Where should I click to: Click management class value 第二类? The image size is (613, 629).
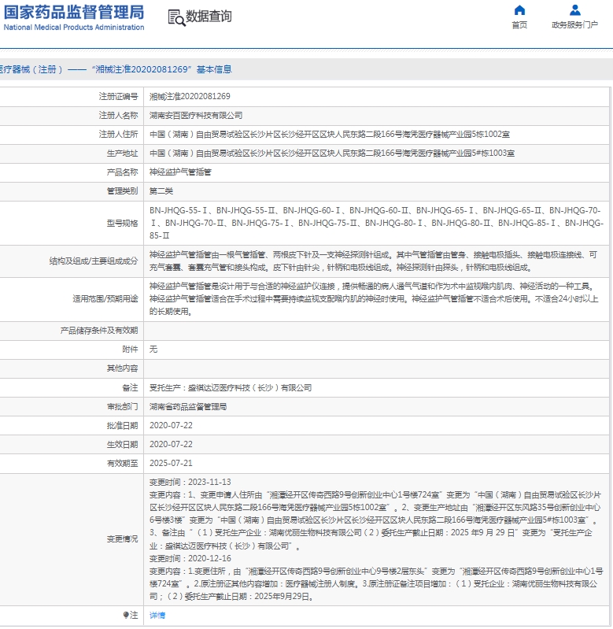[x=161, y=191]
